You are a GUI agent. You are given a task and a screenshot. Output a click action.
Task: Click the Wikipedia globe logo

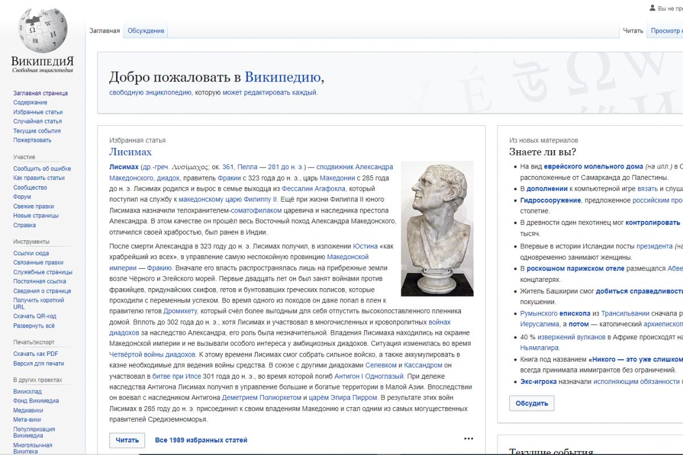[43, 31]
